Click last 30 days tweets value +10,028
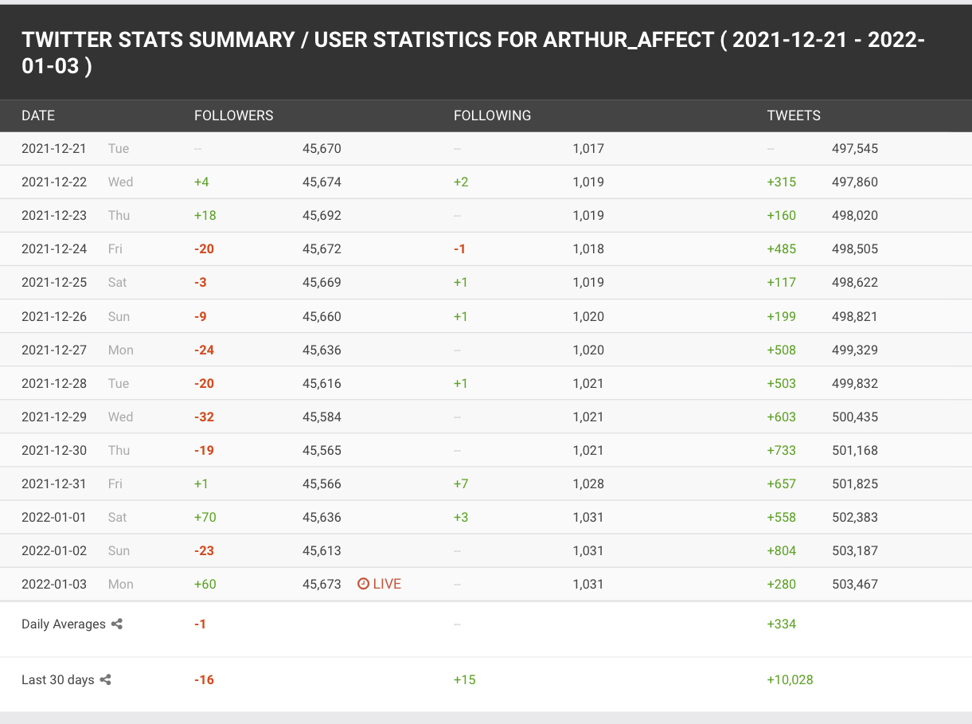 (790, 680)
